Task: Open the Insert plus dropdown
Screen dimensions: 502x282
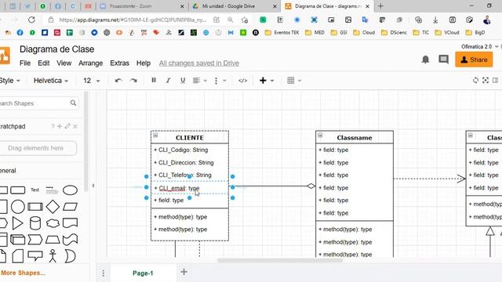Action: [x=267, y=80]
